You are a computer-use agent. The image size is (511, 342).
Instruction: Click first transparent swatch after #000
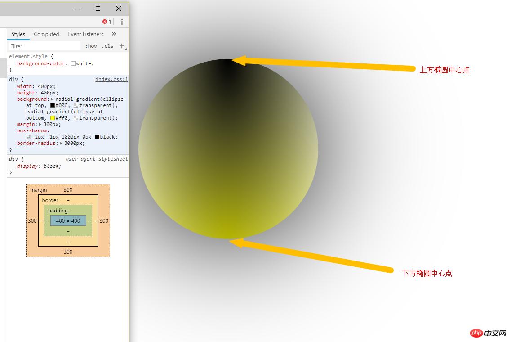[x=76, y=105]
